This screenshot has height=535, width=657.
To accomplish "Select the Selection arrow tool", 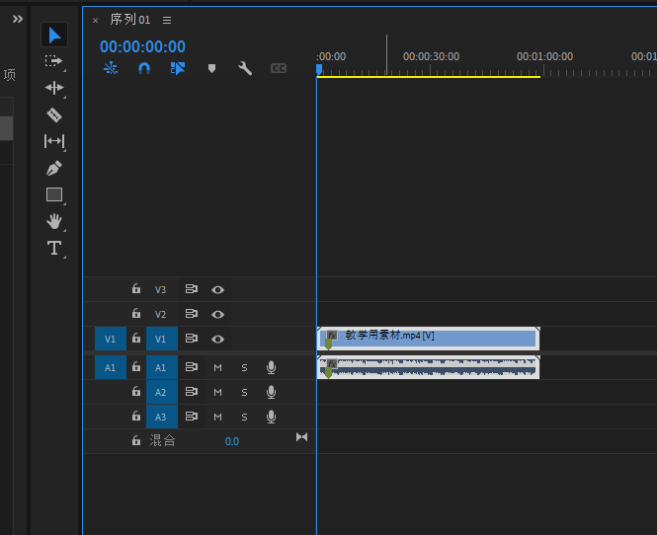I will pyautogui.click(x=54, y=36).
